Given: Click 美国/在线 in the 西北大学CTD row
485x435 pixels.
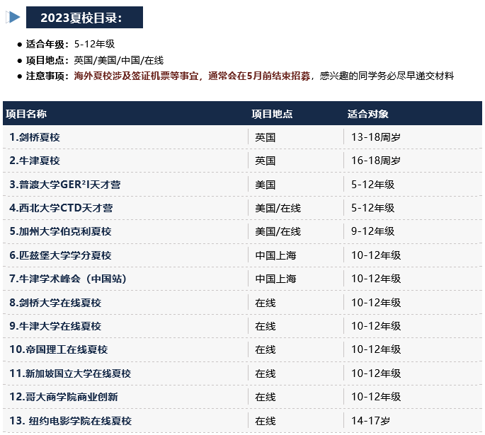Looking at the screenshot, I should click(278, 208).
